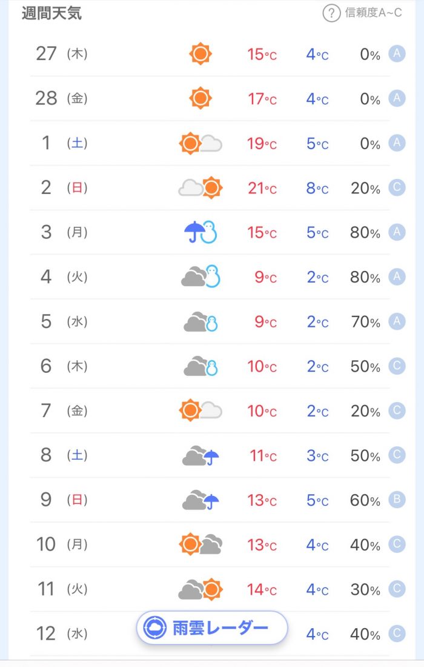Viewport: 424px width, 667px height.
Task: Click reliability badge B on the 9th
Action: tap(397, 500)
